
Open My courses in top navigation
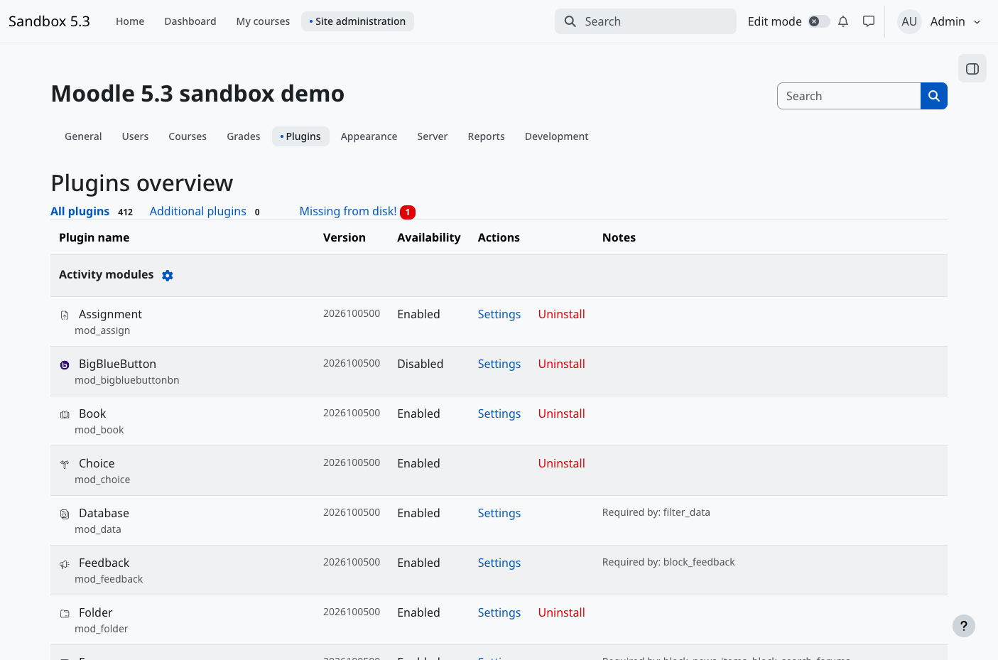coord(263,21)
